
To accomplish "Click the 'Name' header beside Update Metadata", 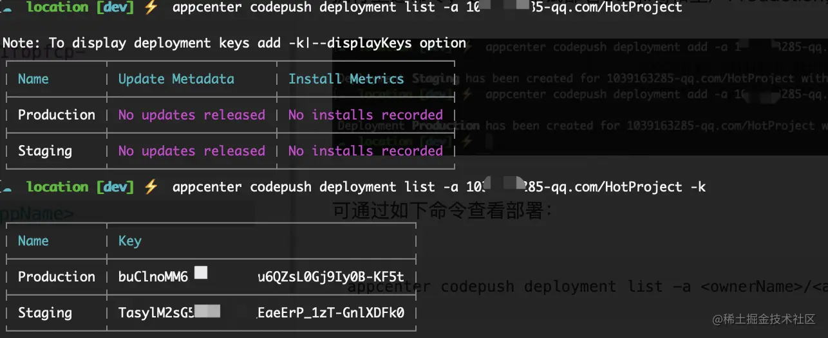I will click(33, 79).
